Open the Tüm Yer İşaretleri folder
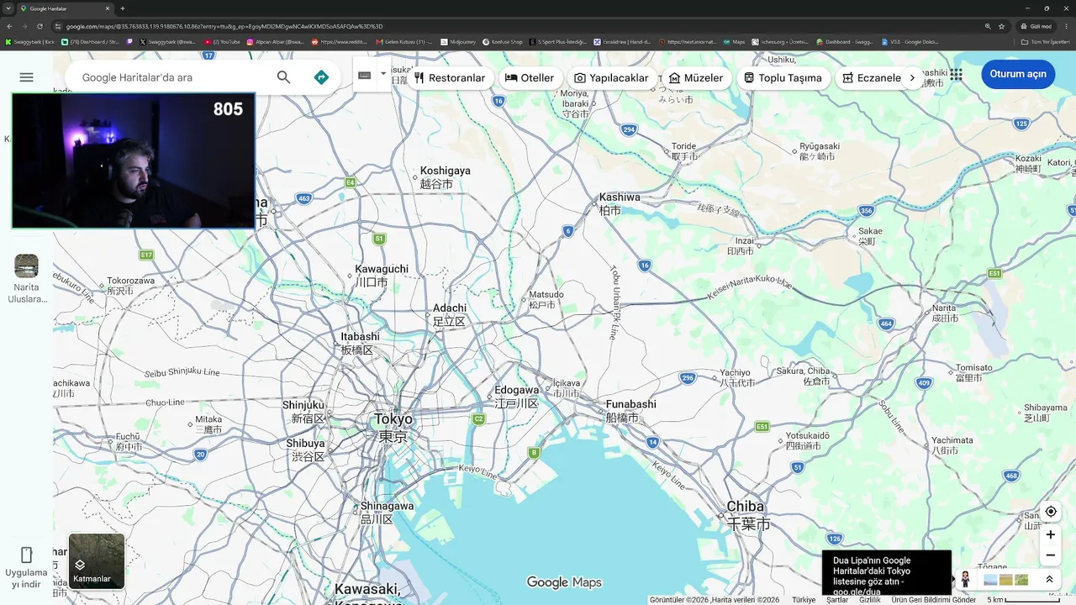Image resolution: width=1076 pixels, height=605 pixels. coord(1045,41)
